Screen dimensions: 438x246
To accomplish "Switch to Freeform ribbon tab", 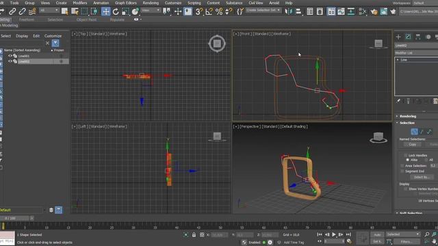I will [x=27, y=20].
